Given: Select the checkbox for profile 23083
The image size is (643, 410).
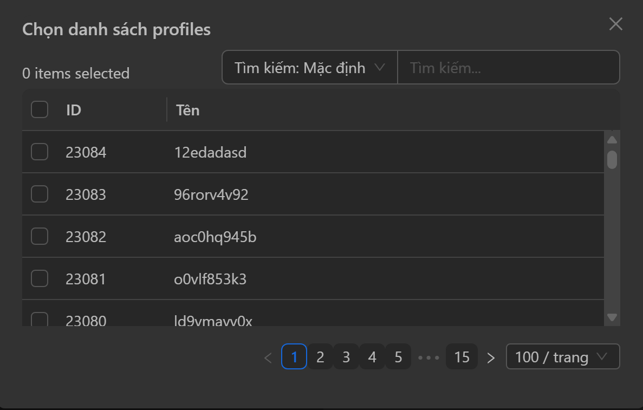Looking at the screenshot, I should pyautogui.click(x=40, y=194).
